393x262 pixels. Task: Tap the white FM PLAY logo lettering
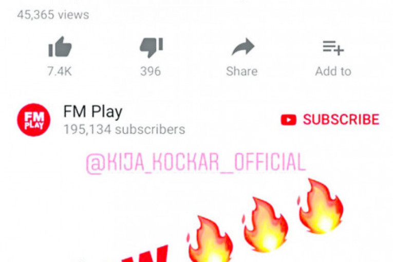tap(34, 120)
